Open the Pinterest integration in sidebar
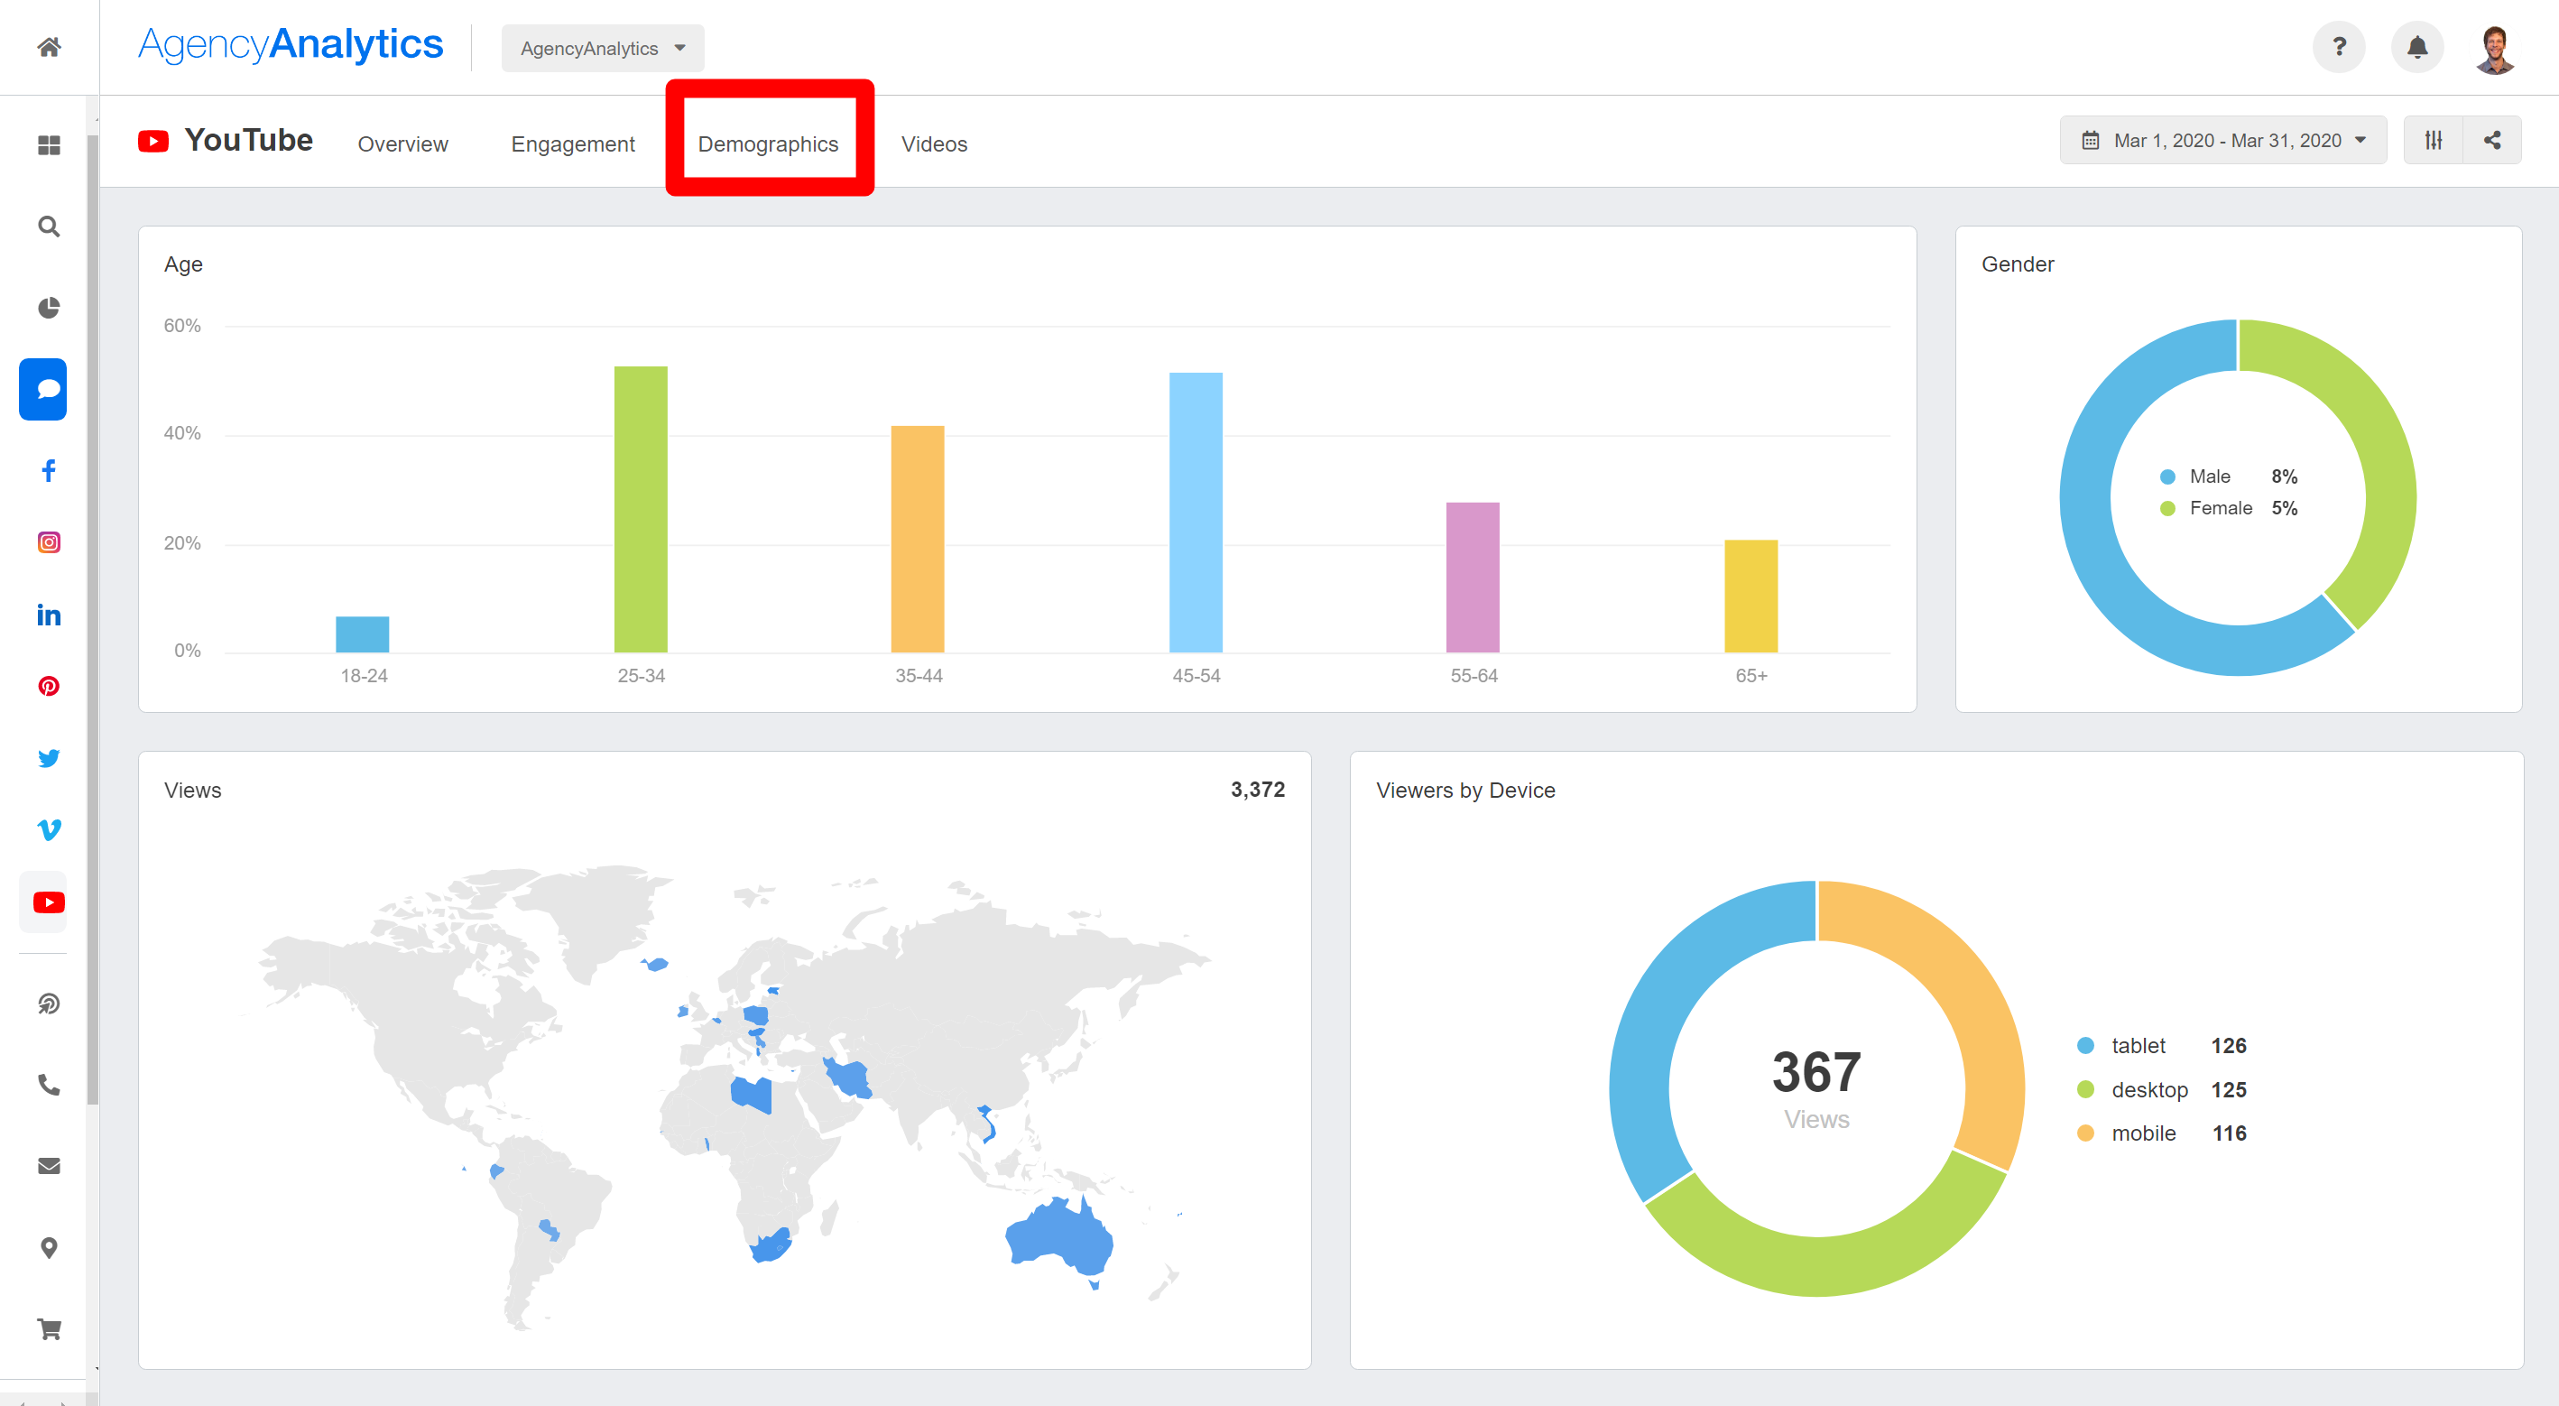Image resolution: width=2559 pixels, height=1406 pixels. pos(49,687)
